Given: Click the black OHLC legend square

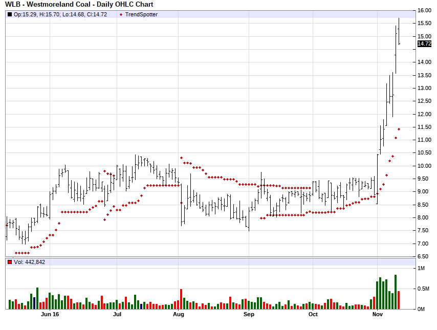Looking at the screenshot, I should coord(10,14).
